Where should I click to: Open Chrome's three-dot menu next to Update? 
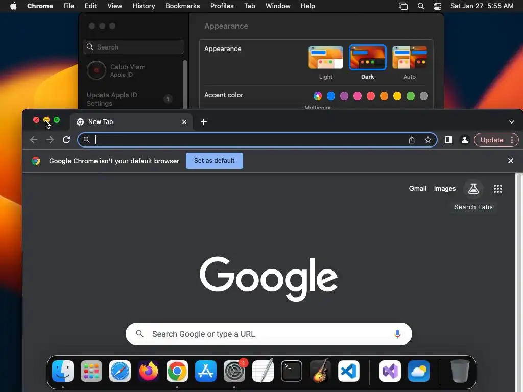point(512,140)
